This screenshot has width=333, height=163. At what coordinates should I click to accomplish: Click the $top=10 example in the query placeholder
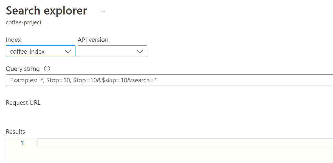click(58, 80)
